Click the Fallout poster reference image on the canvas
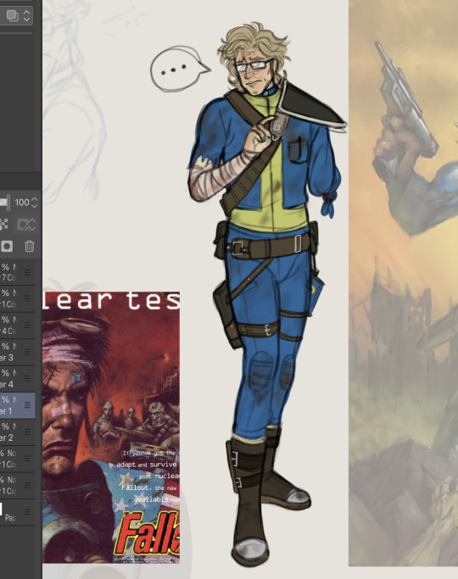Screen dimensions: 458x579 (x=111, y=427)
